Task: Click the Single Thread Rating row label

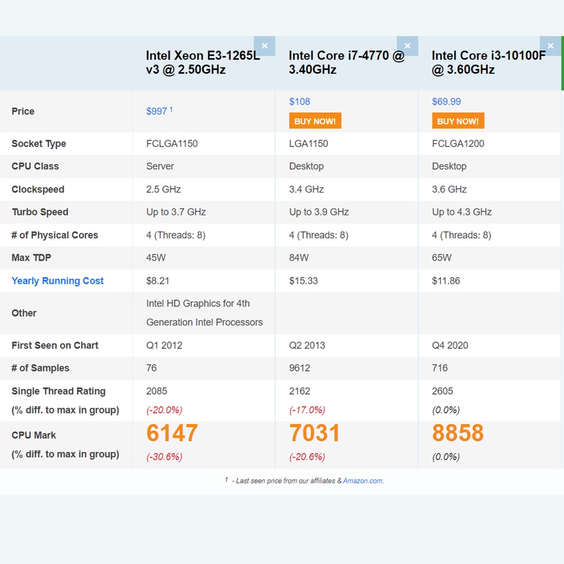Action: (x=58, y=391)
